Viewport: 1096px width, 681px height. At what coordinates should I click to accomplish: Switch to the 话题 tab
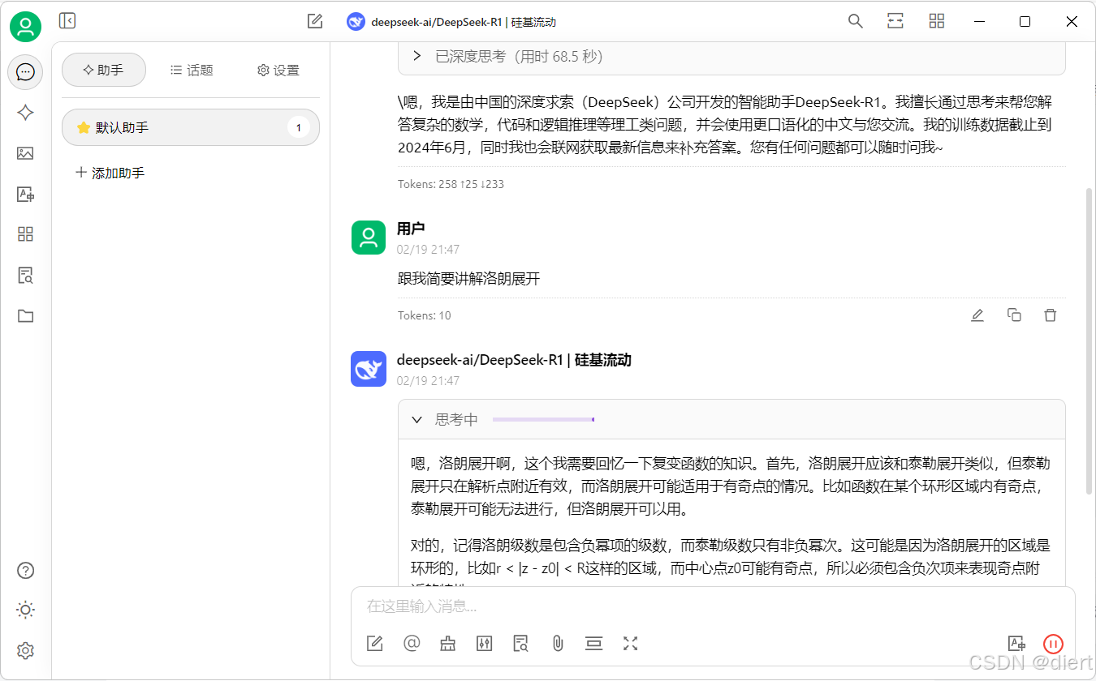click(x=192, y=71)
